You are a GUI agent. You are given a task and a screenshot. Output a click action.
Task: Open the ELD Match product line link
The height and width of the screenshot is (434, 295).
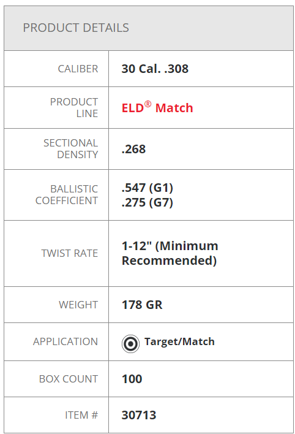click(x=157, y=107)
